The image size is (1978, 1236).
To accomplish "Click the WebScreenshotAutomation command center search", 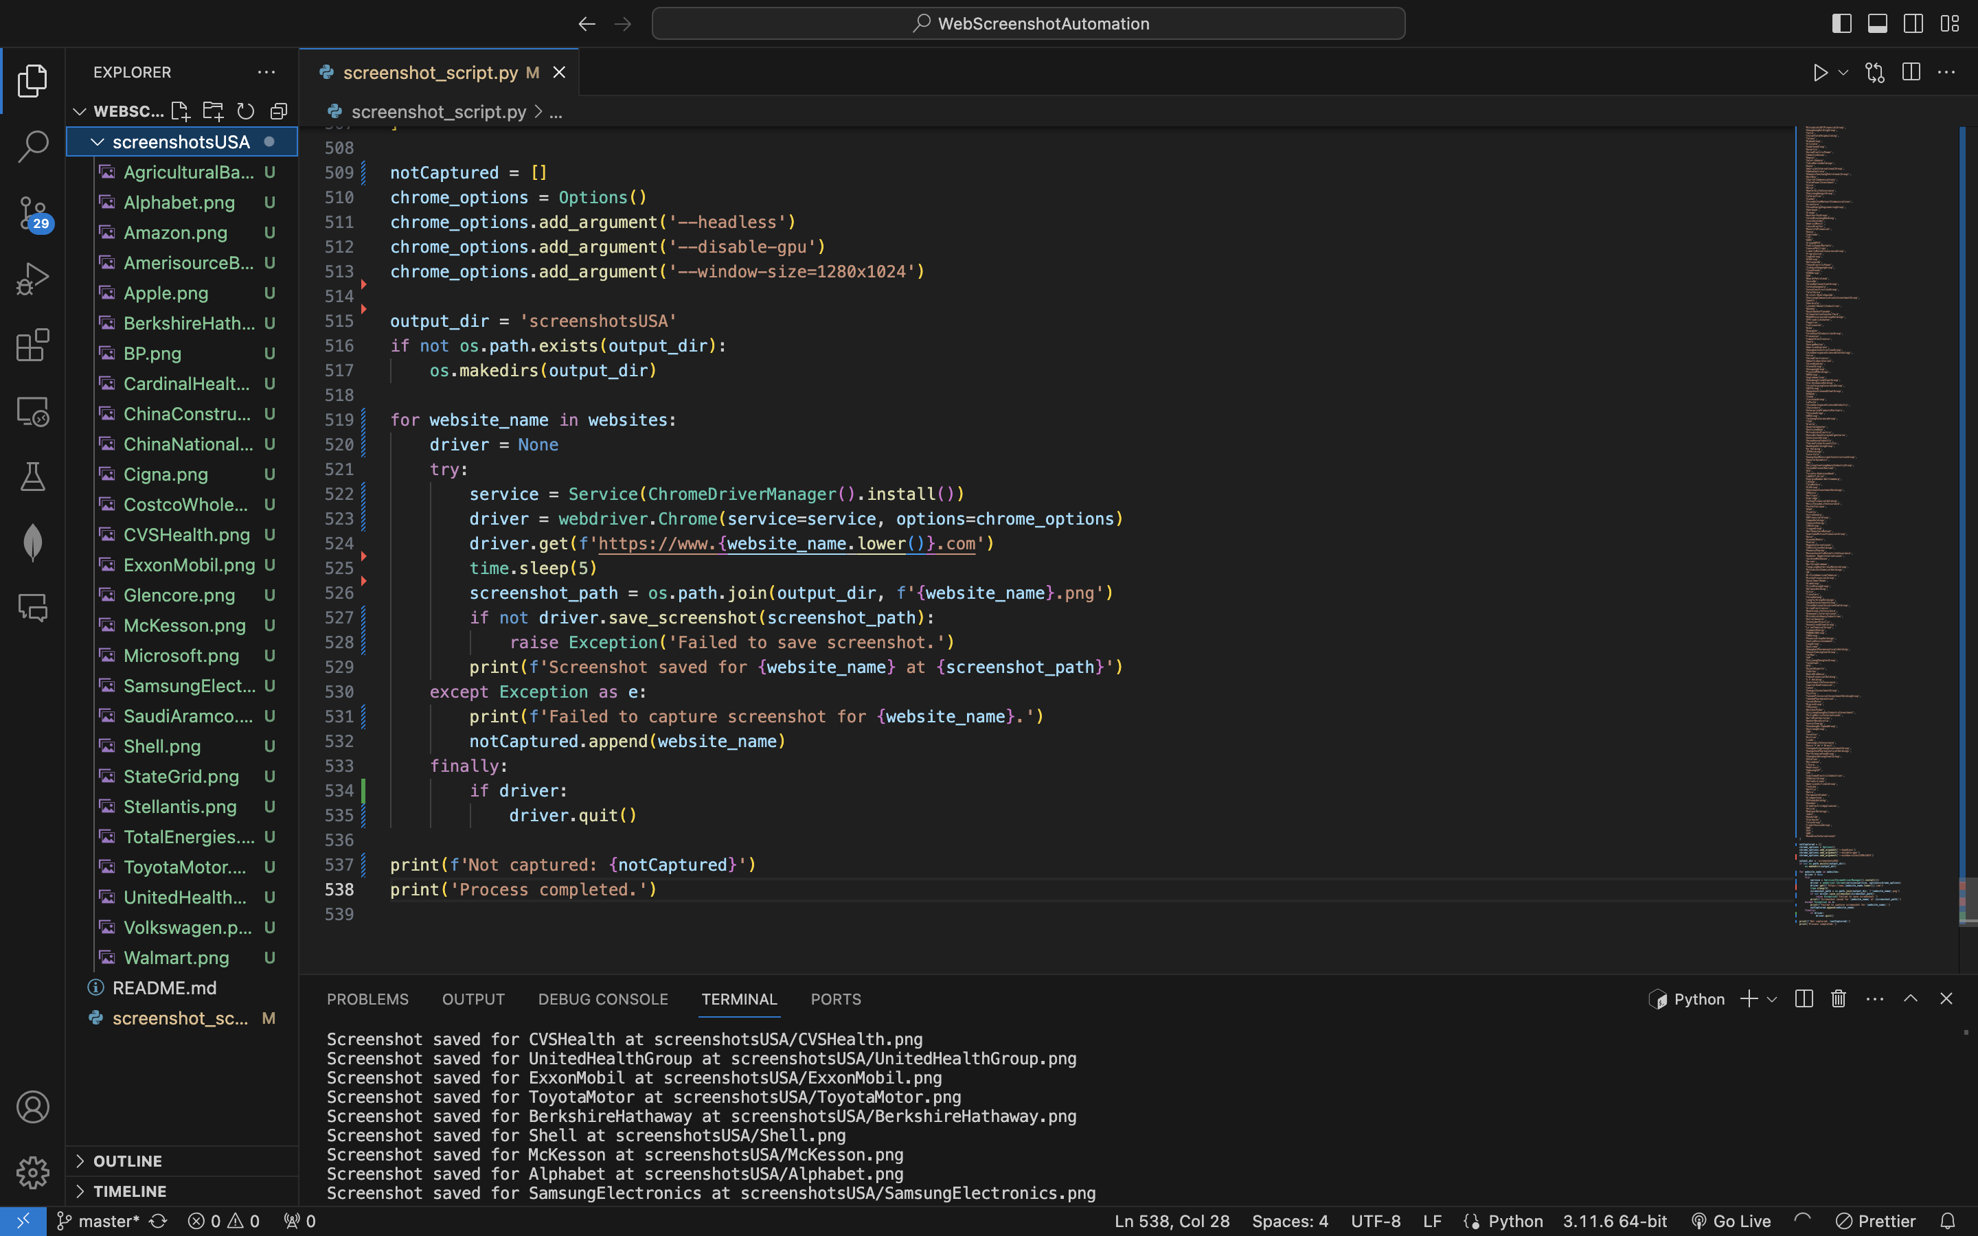I will tap(1028, 24).
